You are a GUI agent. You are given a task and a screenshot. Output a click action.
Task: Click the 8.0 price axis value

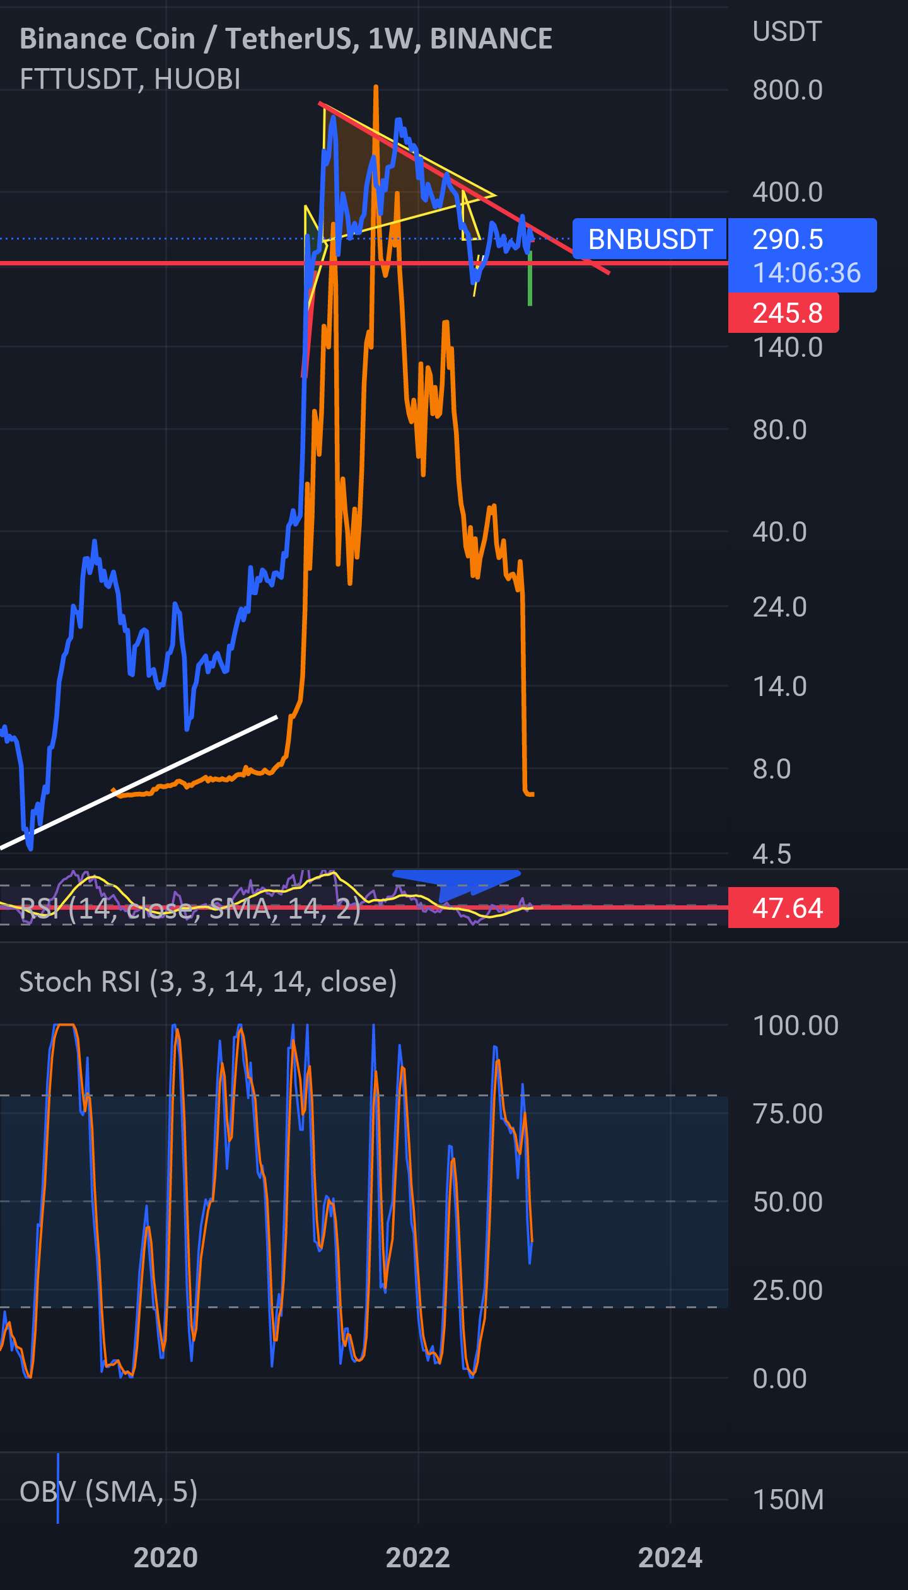coord(772,769)
